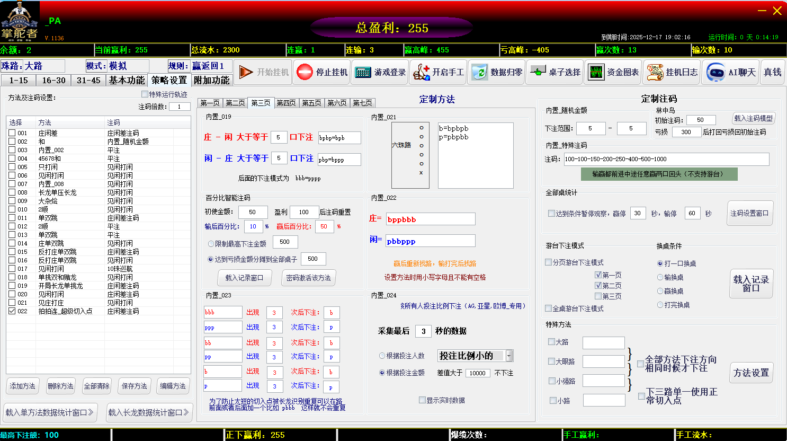Open 桌子选择 table icon
787x441 pixels.
538,72
